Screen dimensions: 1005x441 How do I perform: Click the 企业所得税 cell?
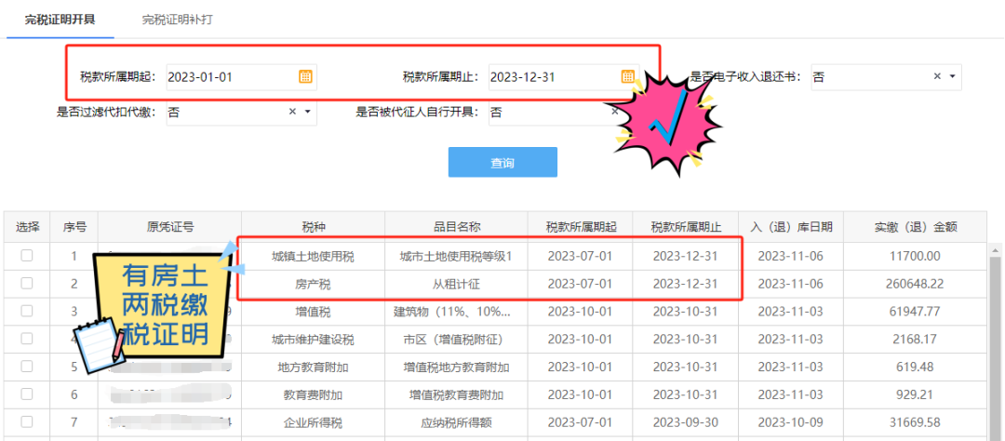(x=313, y=423)
